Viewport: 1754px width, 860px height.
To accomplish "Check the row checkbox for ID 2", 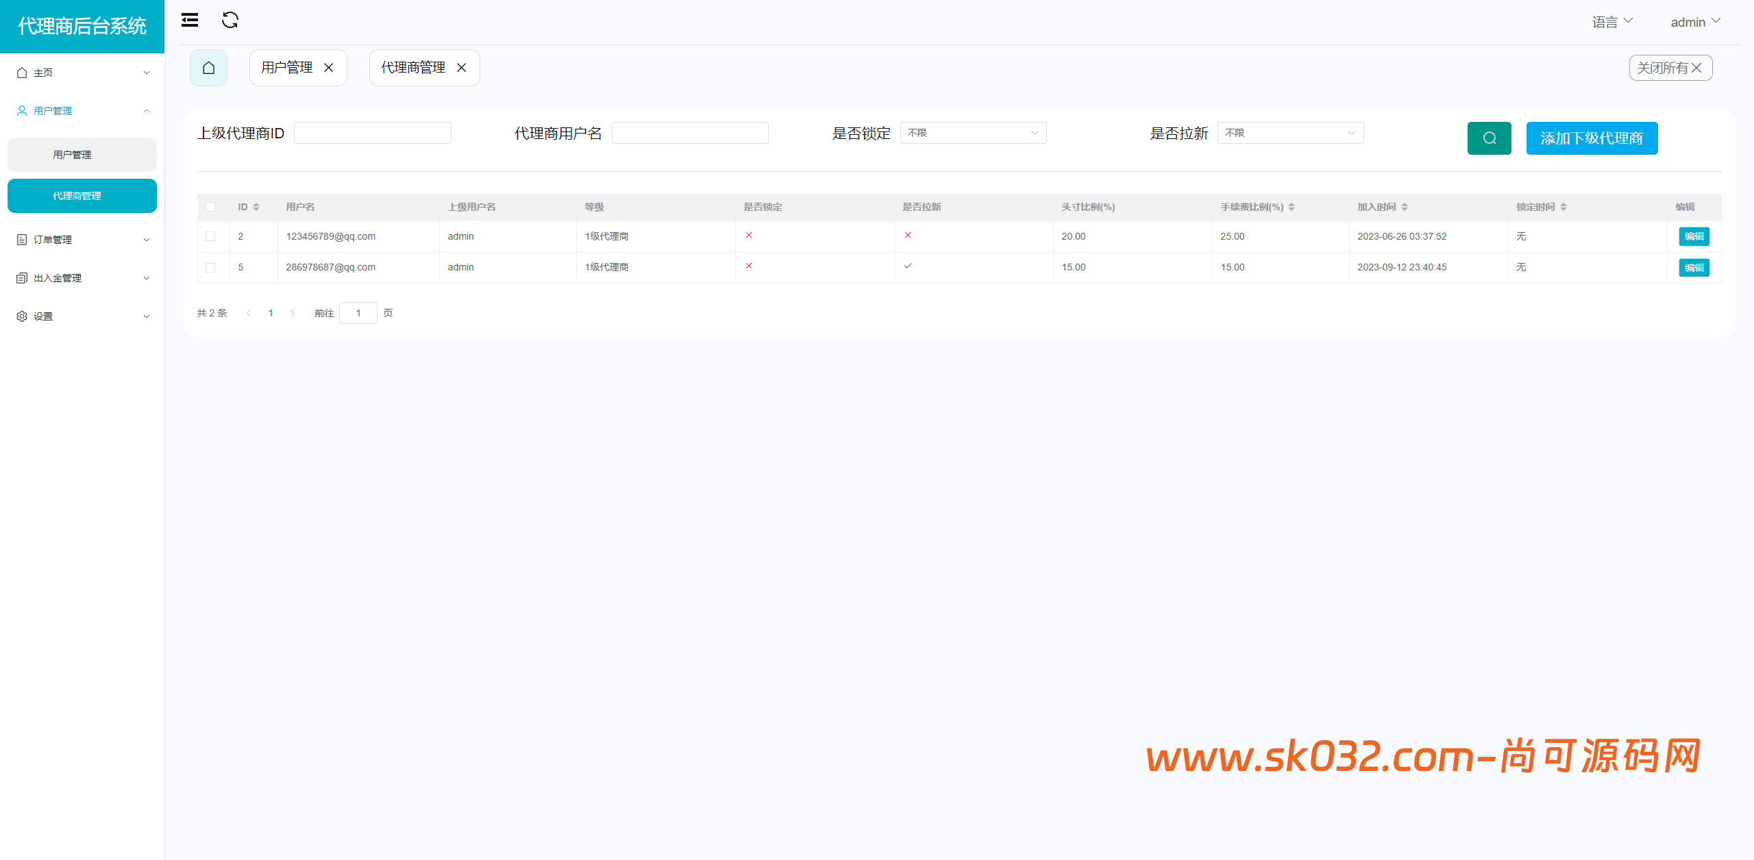I will (x=211, y=236).
